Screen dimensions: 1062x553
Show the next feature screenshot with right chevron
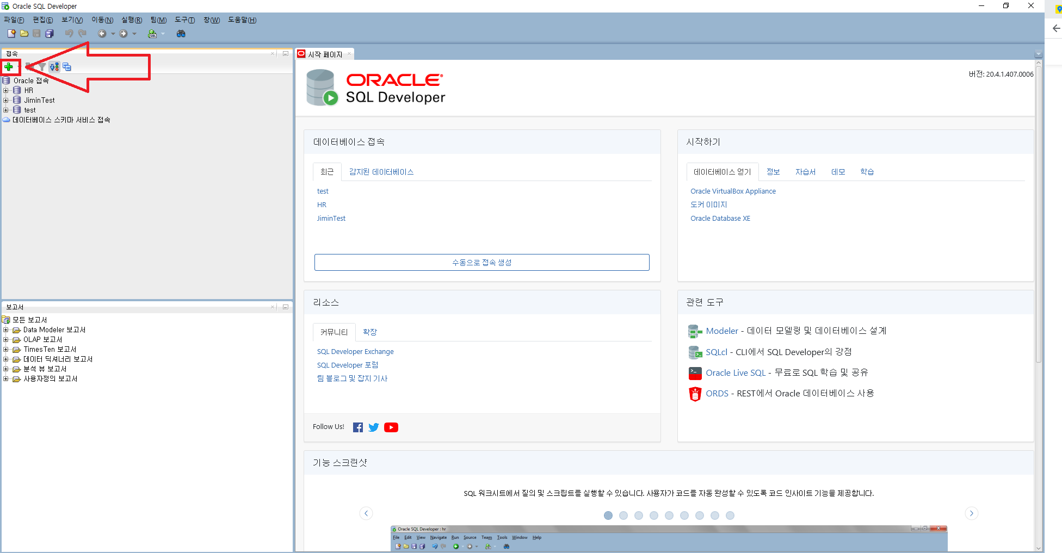click(972, 513)
